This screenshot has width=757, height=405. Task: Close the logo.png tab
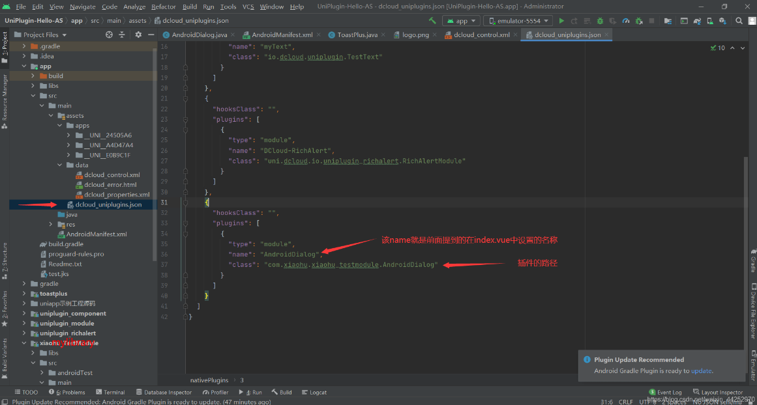click(434, 35)
